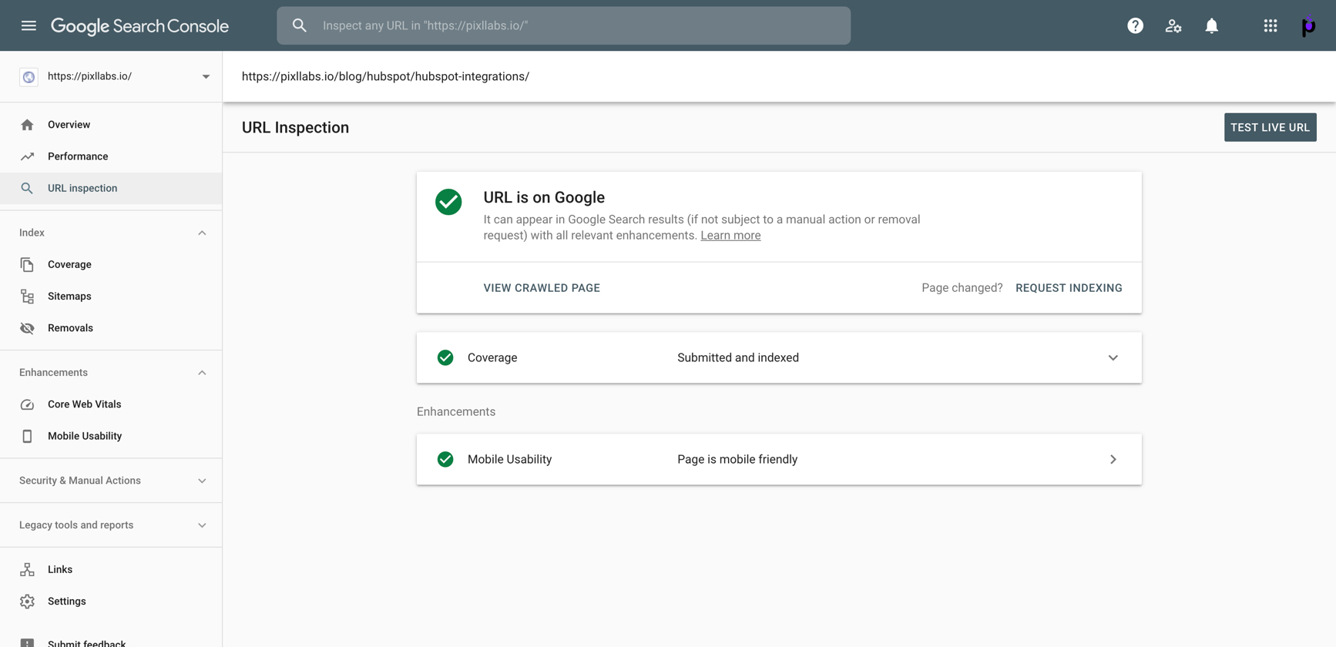Image resolution: width=1336 pixels, height=647 pixels.
Task: Open Core Web Vitals report
Action: pos(111,404)
